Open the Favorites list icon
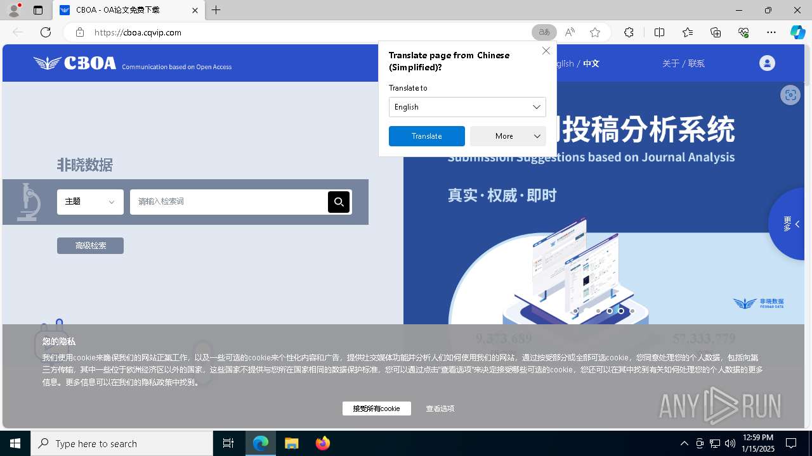Viewport: 812px width, 456px height. tap(688, 32)
